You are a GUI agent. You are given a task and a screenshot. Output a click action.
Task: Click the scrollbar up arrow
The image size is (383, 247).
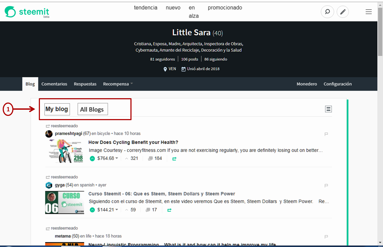380,5
